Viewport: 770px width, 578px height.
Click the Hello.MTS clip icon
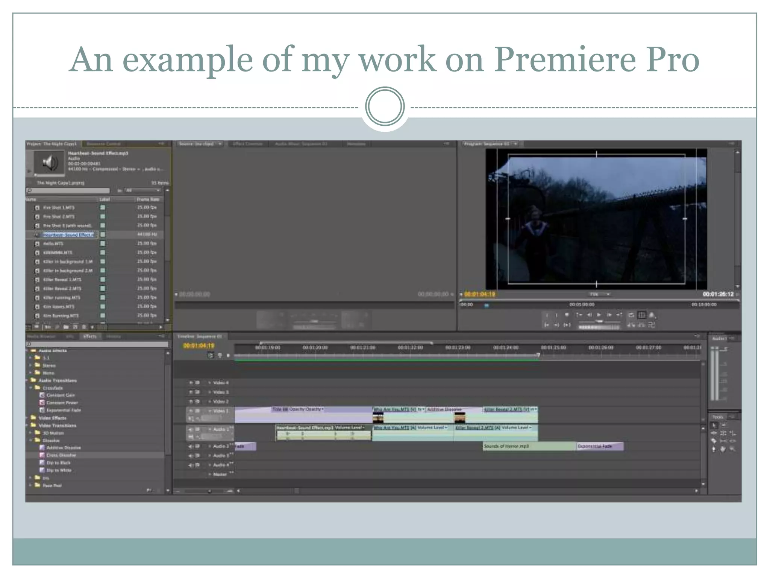click(x=37, y=244)
